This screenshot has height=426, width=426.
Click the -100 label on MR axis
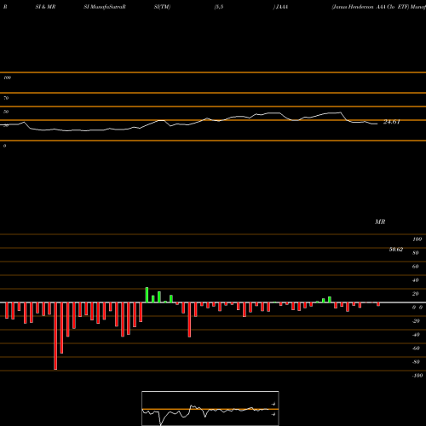pos(417,376)
